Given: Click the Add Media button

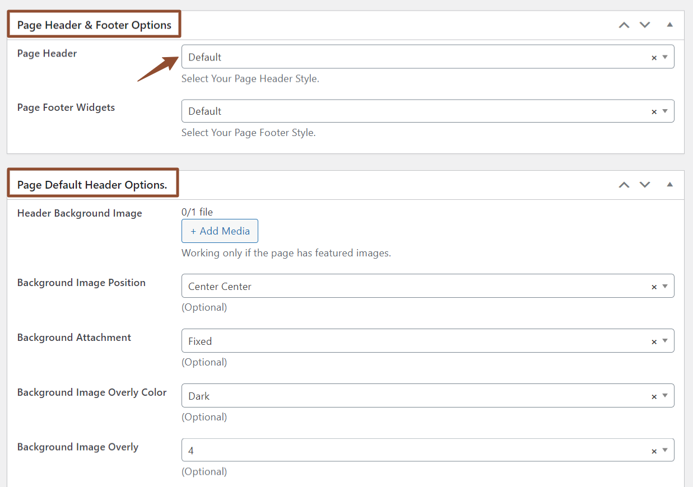Looking at the screenshot, I should point(220,231).
